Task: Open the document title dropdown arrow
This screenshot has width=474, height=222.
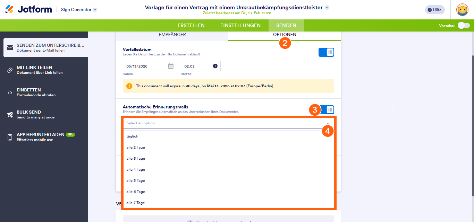Action: [x=327, y=7]
